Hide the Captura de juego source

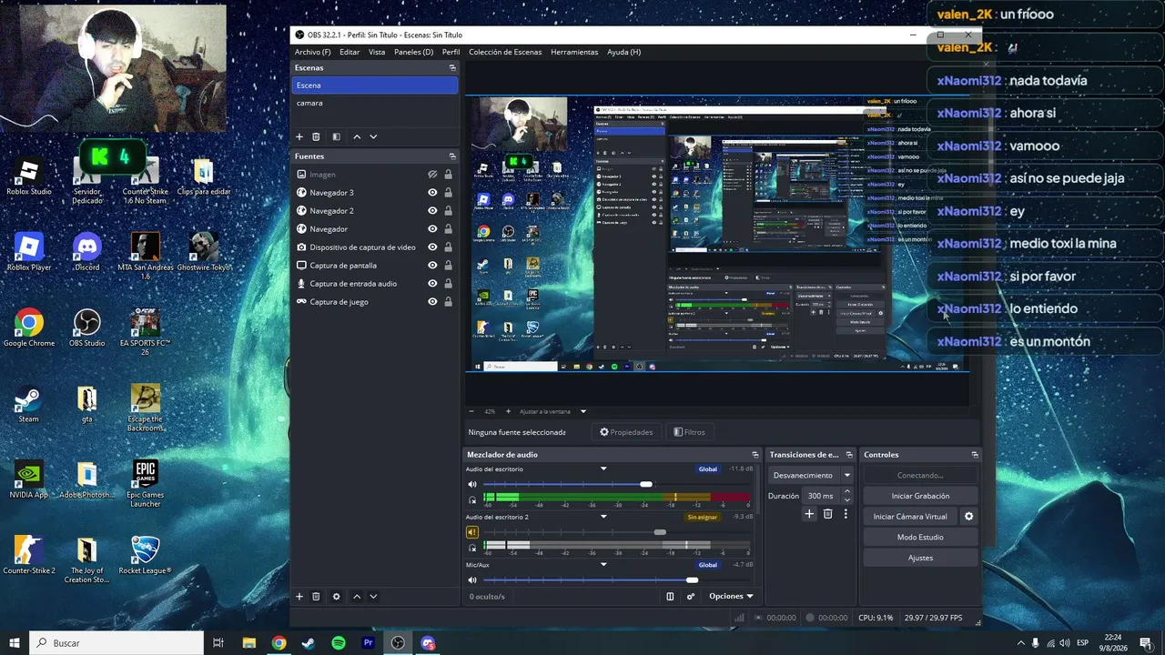(433, 302)
